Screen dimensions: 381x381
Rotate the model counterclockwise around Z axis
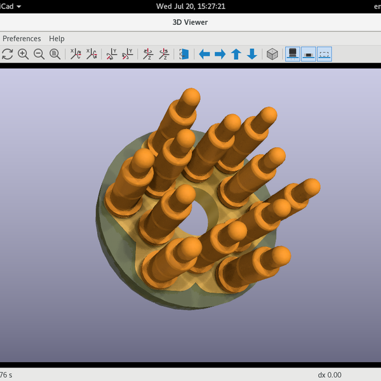(x=164, y=54)
